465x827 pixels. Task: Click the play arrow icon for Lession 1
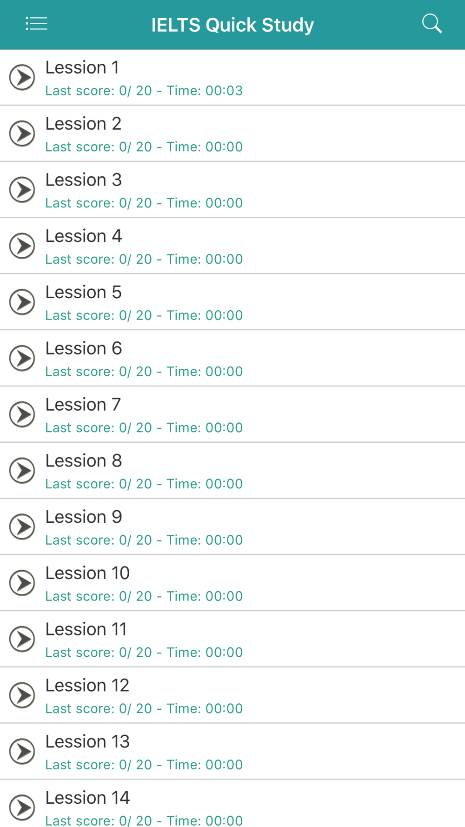pyautogui.click(x=22, y=77)
